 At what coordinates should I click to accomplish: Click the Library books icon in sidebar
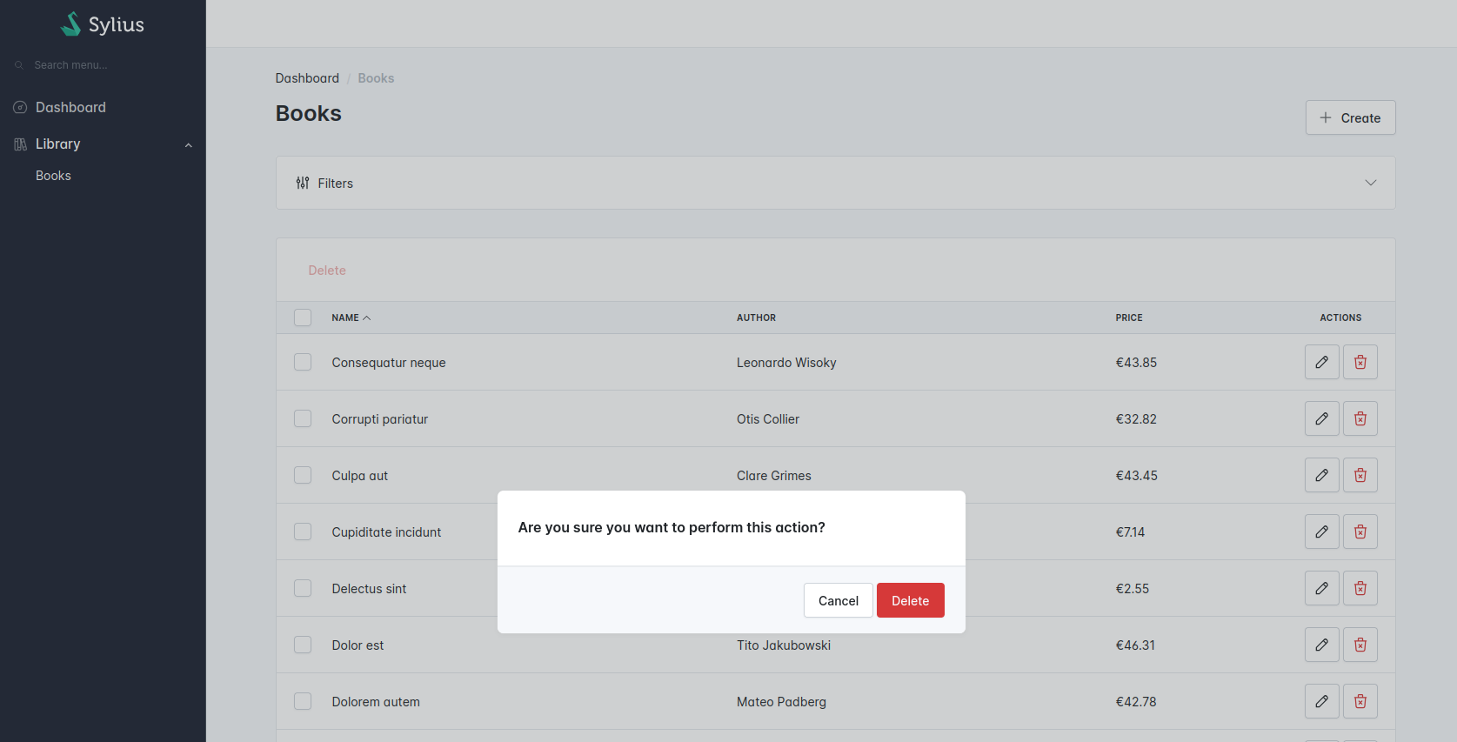tap(20, 144)
